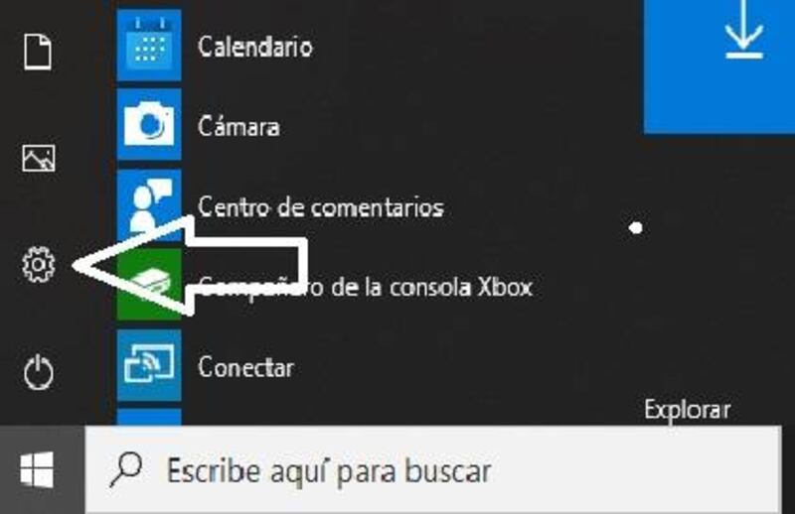Click the partially visible blue tile below Conectar
Screen dimensions: 795x514
coord(149,418)
